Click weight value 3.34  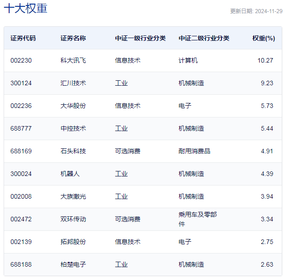pos(267,219)
